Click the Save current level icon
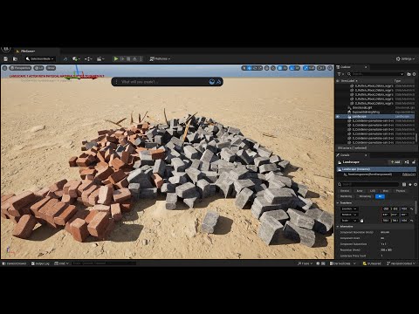The image size is (419, 314). pos(5,59)
